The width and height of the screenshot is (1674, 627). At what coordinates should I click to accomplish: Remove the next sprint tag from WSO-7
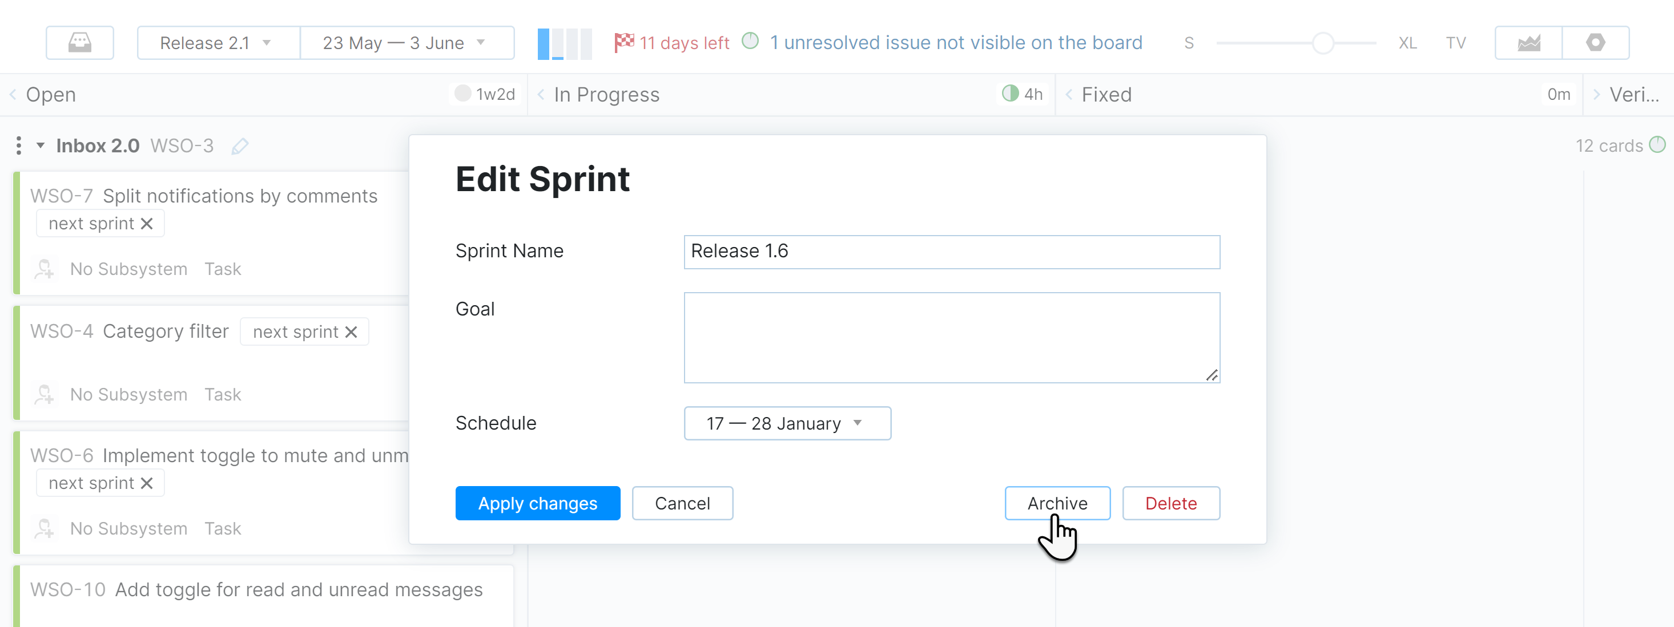click(x=146, y=223)
